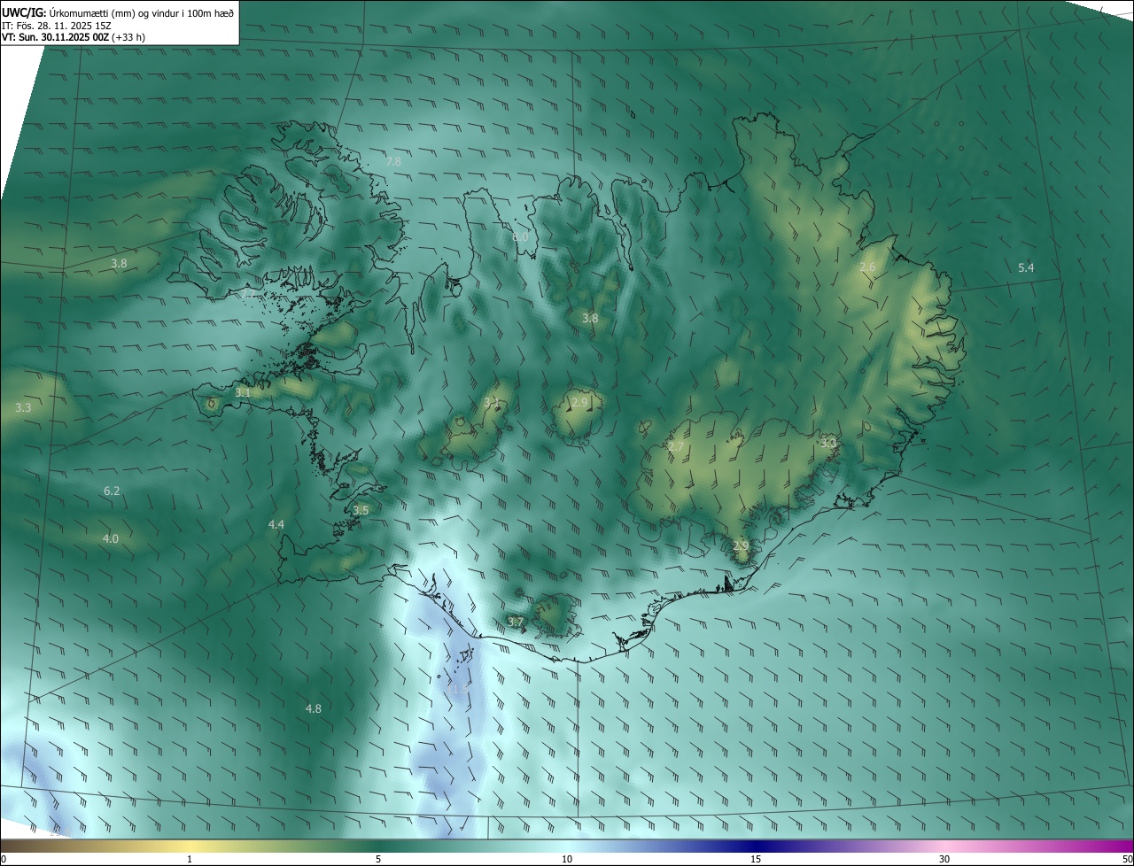Click the 3.8 value over the western sea
Image resolution: width=1134 pixels, height=866 pixels.
tap(120, 264)
